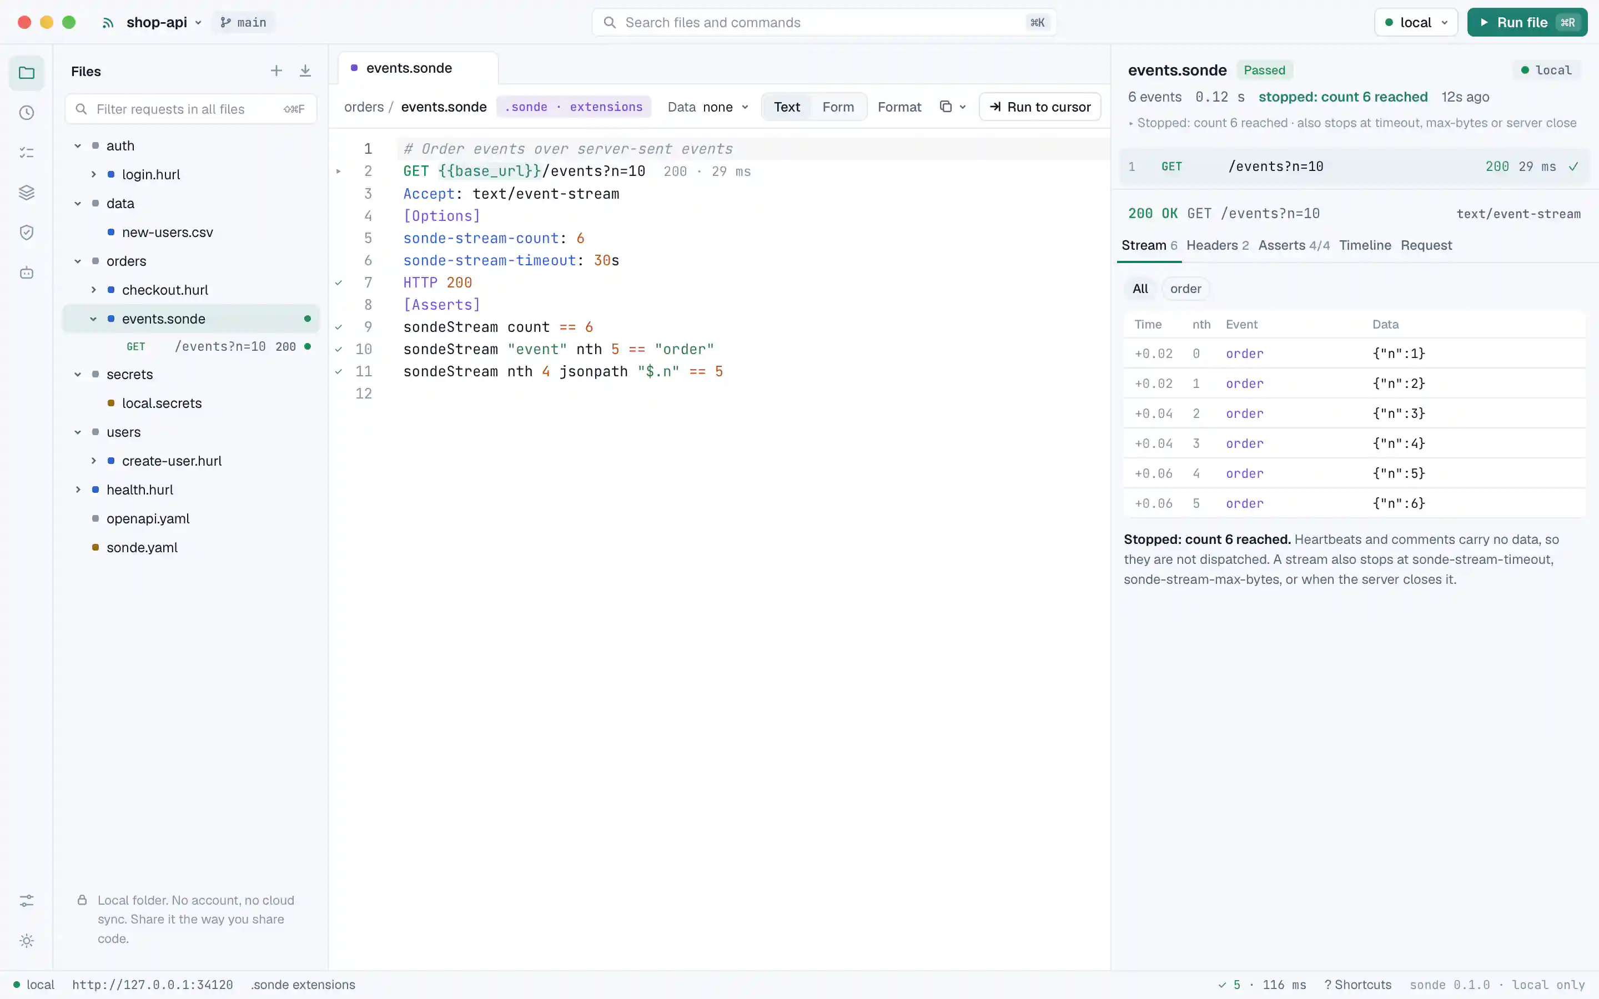Screen dimensions: 1599x999
Task: Collapse the orders folder
Action: coord(78,261)
